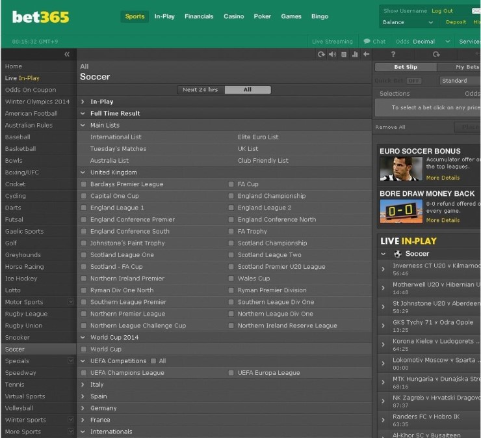The width and height of the screenshot is (481, 438).
Task: Open the Poker top navigation tab
Action: tap(263, 16)
